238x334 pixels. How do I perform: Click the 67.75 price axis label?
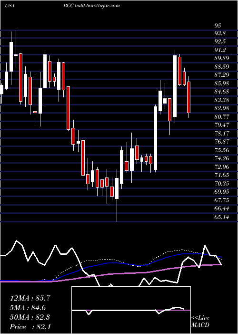point(221,200)
